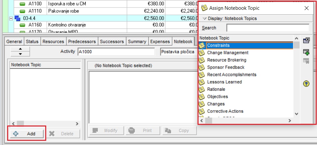Select Change Management from topic list
Image resolution: width=317 pixels, height=145 pixels.
(x=227, y=53)
